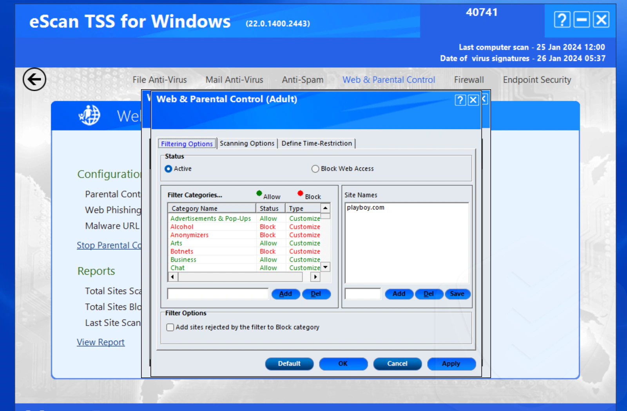Open the Define Time-Restriction tab
The image size is (627, 411).
click(x=317, y=144)
